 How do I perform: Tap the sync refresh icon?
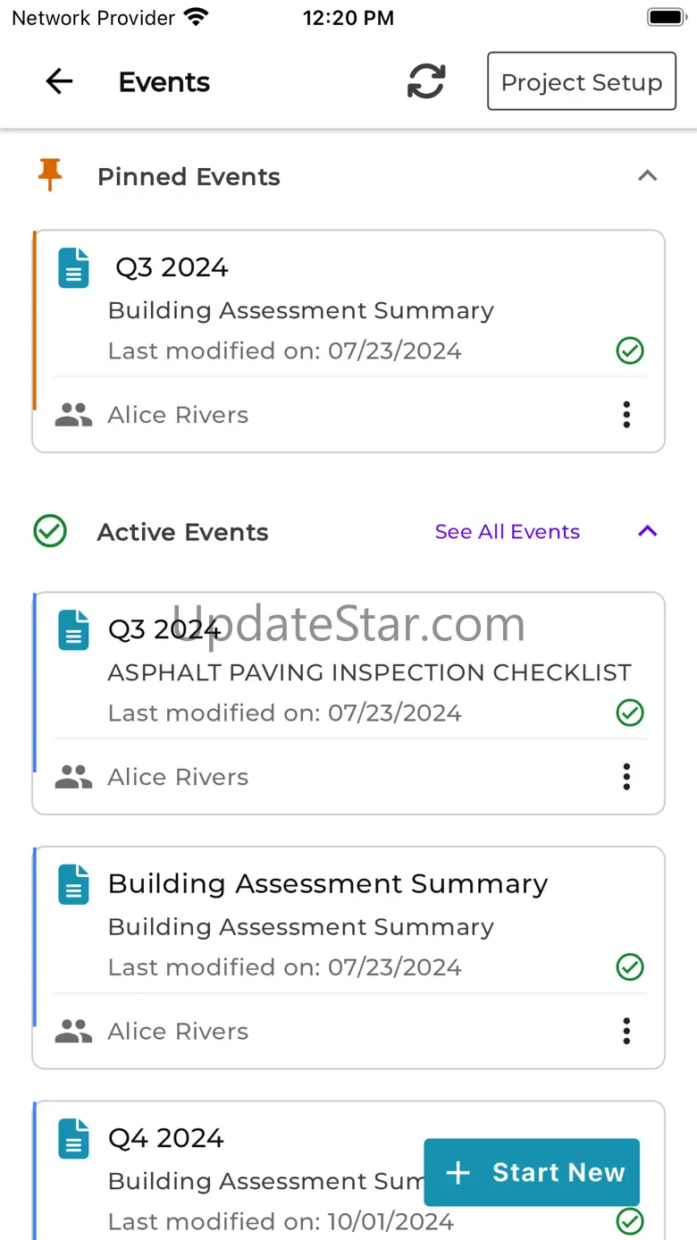click(x=426, y=82)
